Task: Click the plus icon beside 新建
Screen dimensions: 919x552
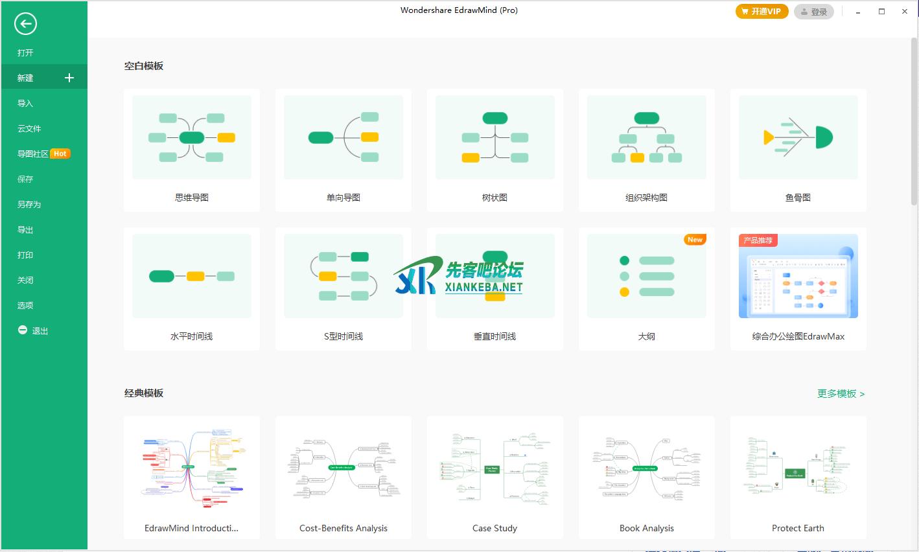Action: click(x=69, y=78)
